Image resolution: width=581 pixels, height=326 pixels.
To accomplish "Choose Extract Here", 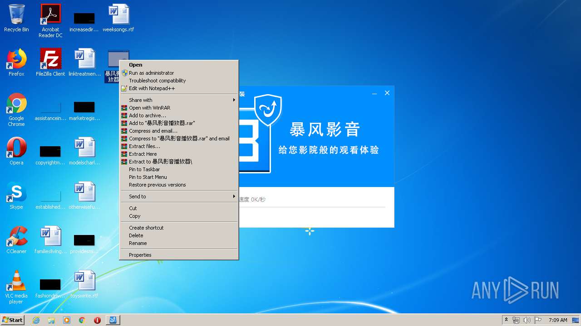I will tap(179, 154).
